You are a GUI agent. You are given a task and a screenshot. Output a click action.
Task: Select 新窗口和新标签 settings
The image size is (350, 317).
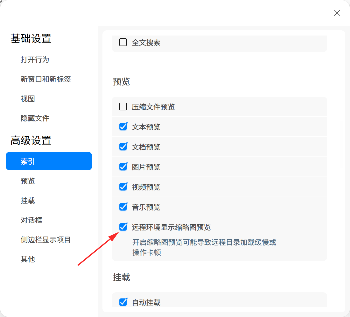46,79
